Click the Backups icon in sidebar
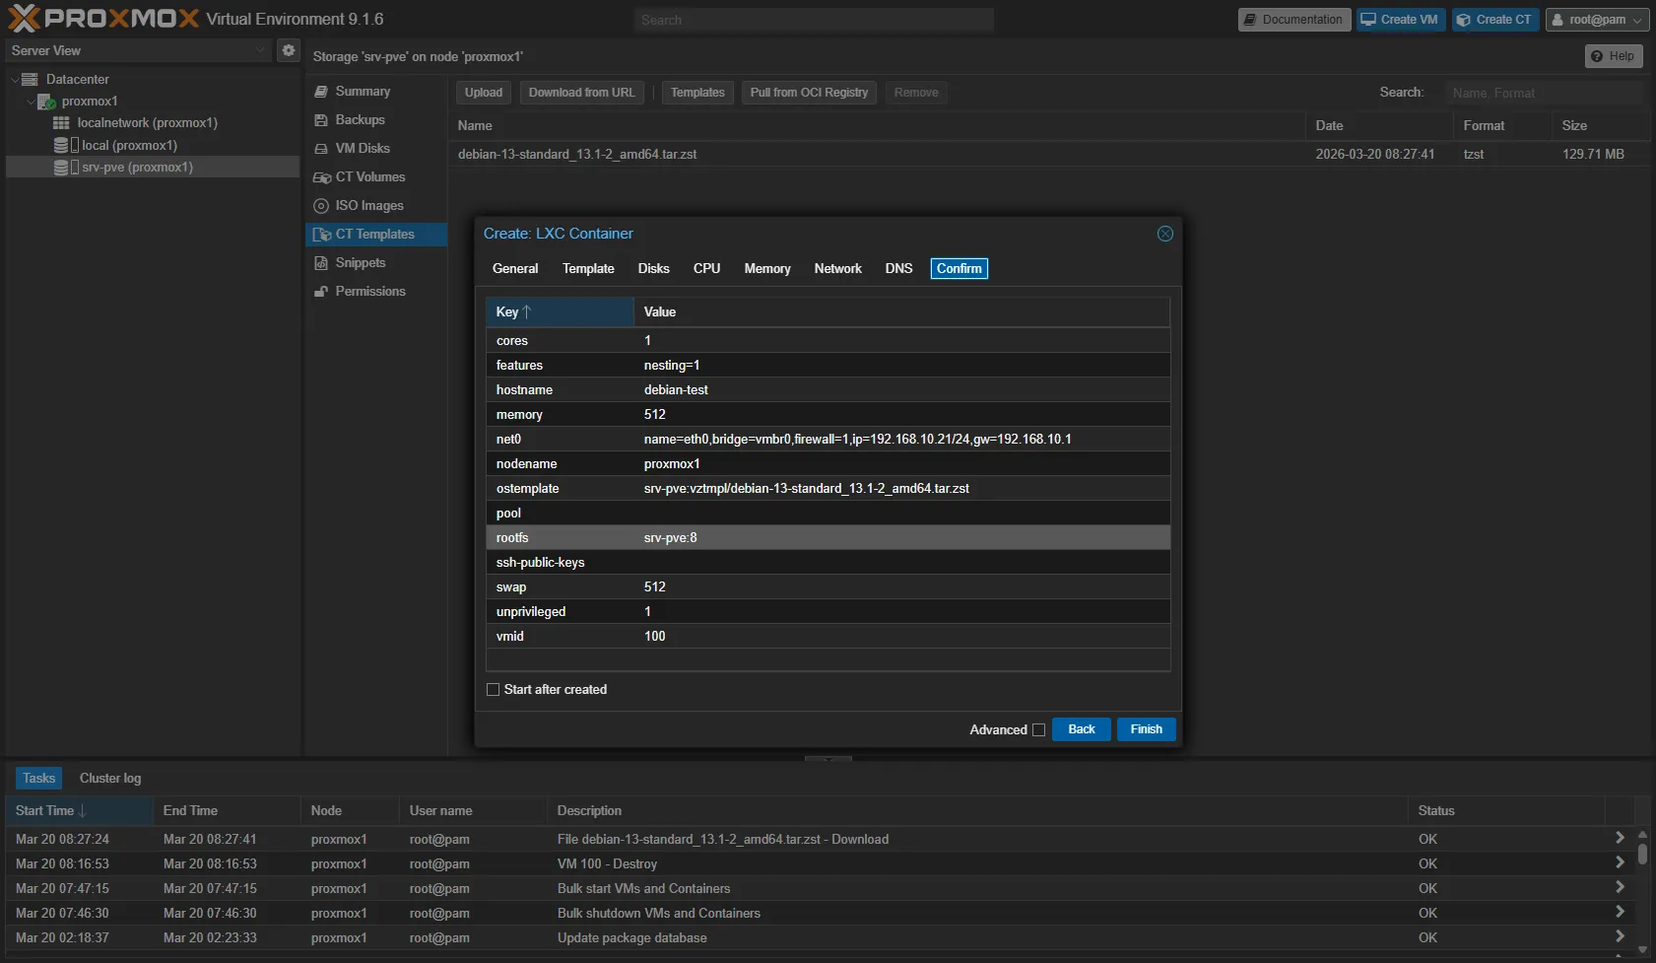Viewport: 1656px width, 963px height. 321,120
